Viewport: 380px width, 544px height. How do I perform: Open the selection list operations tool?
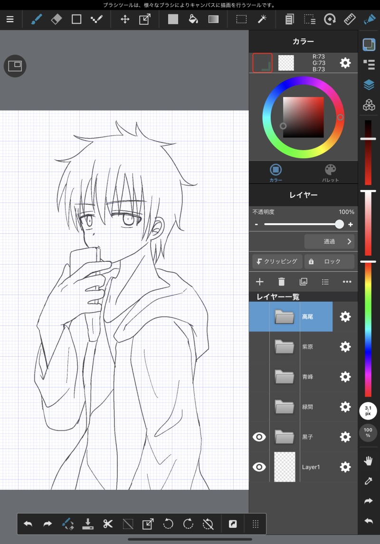(x=310, y=19)
